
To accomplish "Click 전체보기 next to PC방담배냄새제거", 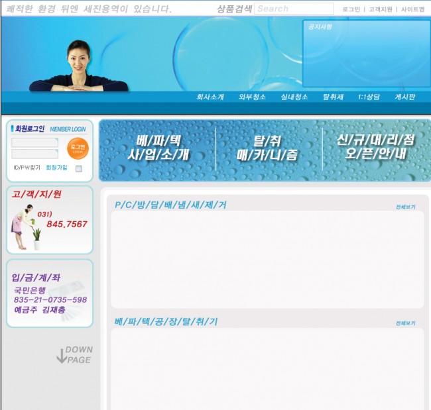I will (405, 207).
